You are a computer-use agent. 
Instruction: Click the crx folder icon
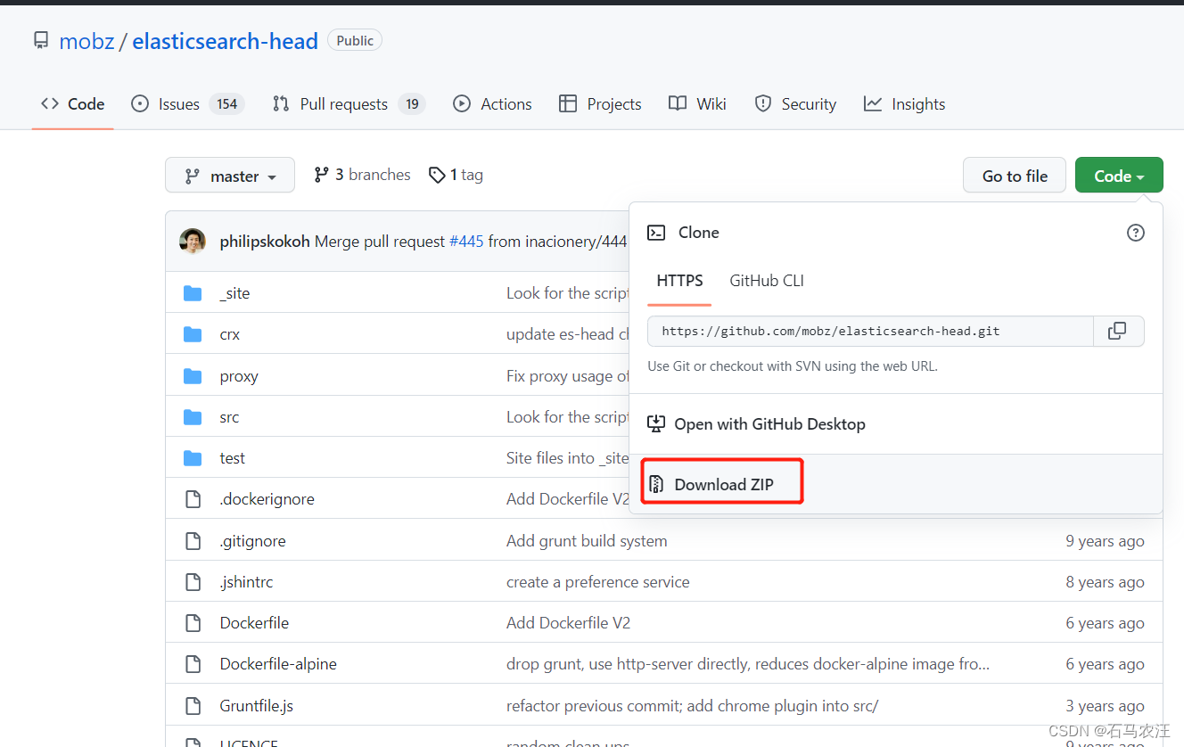point(193,334)
